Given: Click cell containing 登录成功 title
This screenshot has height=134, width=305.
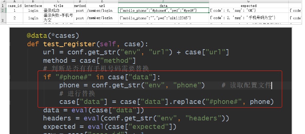Looking at the screenshot, I should tap(58, 10).
